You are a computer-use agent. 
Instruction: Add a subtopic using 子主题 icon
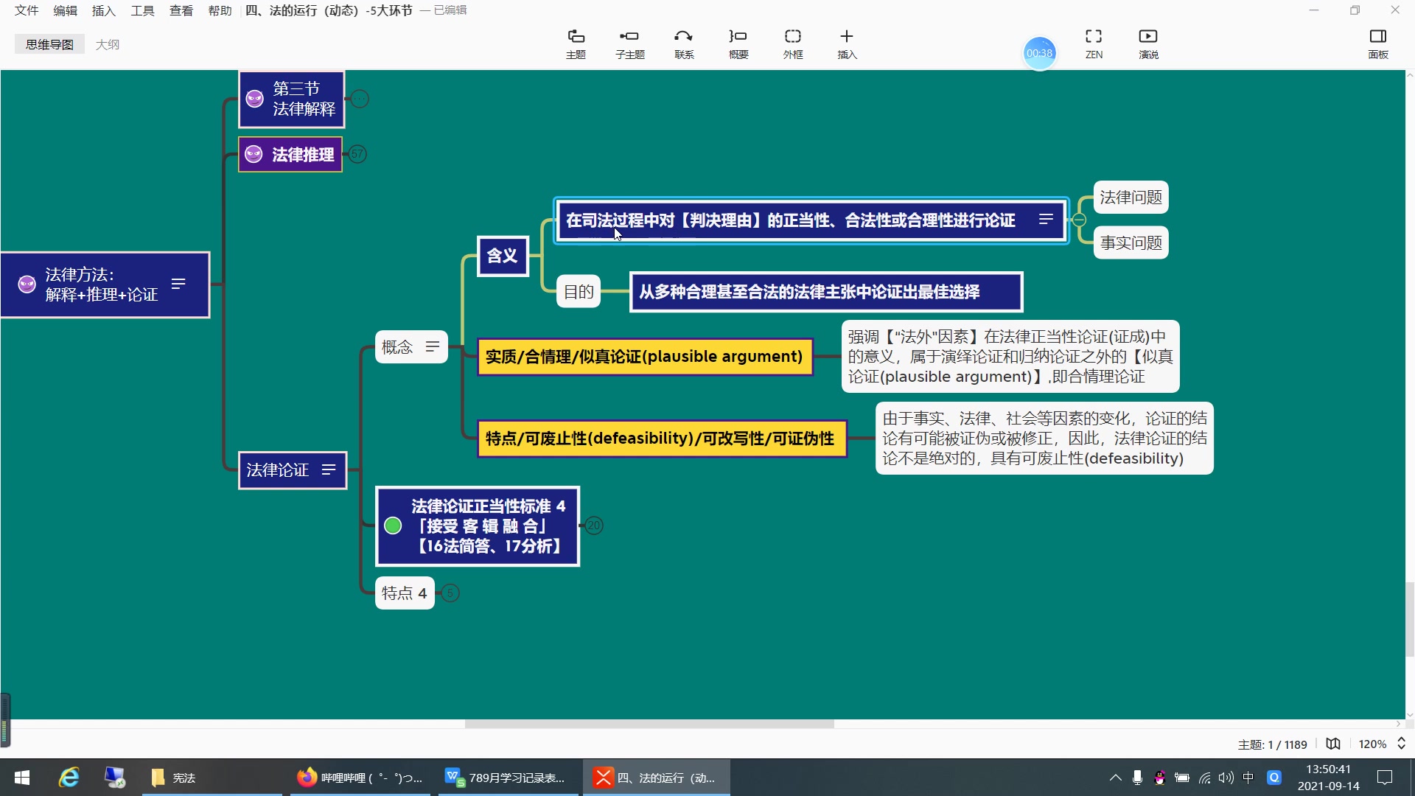tap(630, 44)
